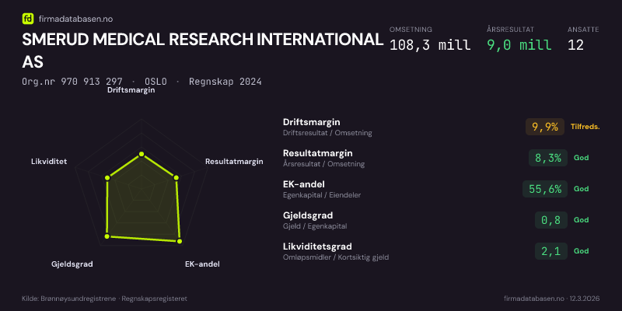Viewport: 622px width, 311px height.
Task: Click the firmadatabasen.no footer date text
Action: coord(551,299)
